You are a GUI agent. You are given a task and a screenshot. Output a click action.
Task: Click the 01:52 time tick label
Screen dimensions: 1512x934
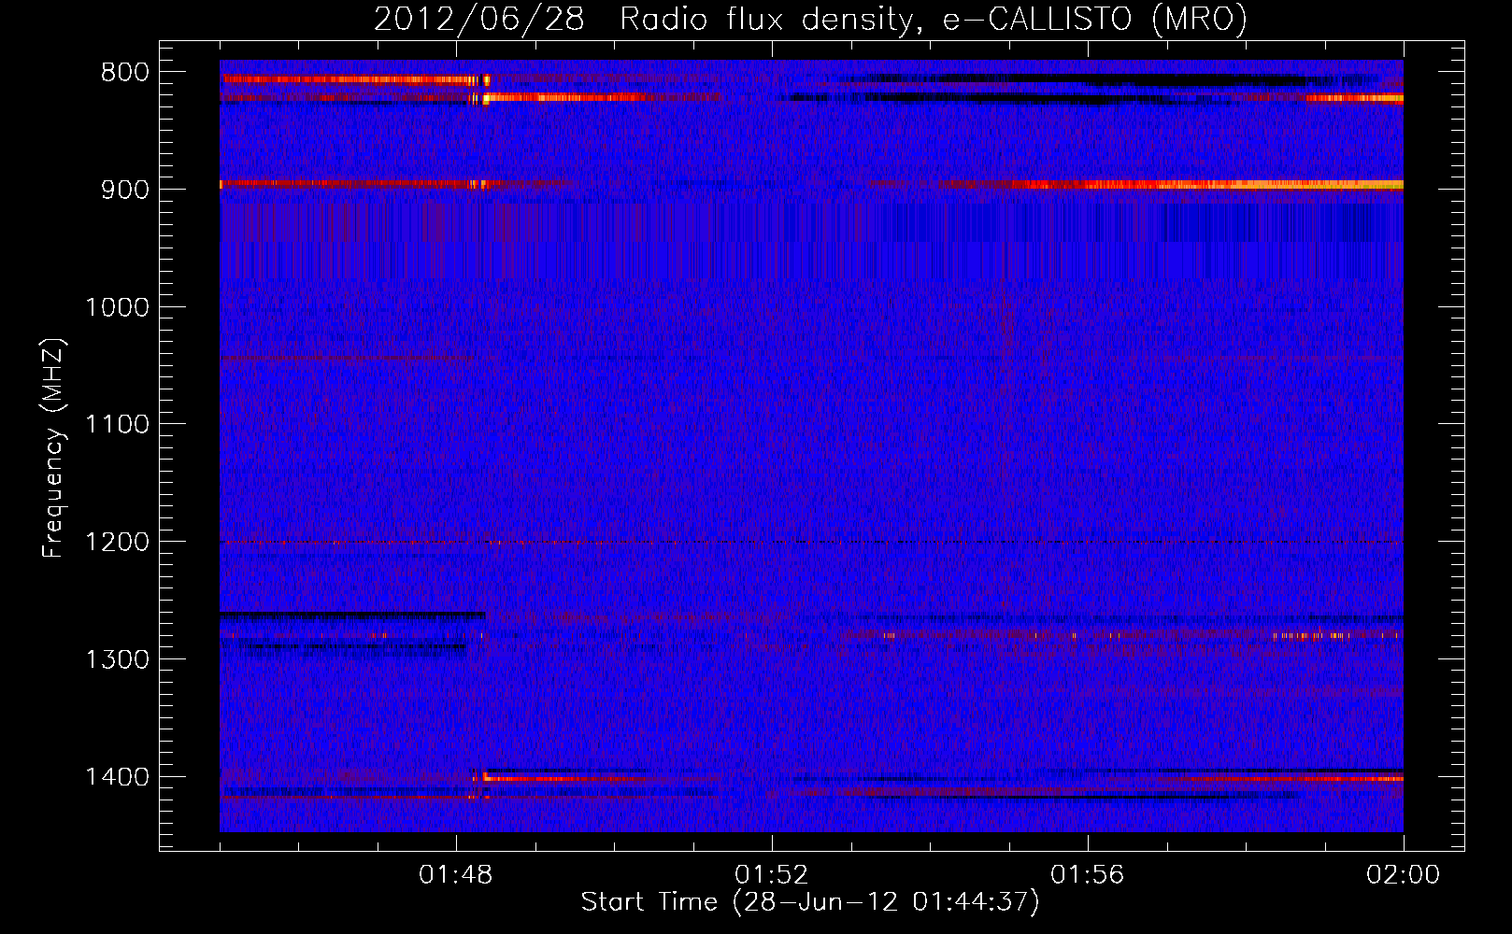[772, 875]
